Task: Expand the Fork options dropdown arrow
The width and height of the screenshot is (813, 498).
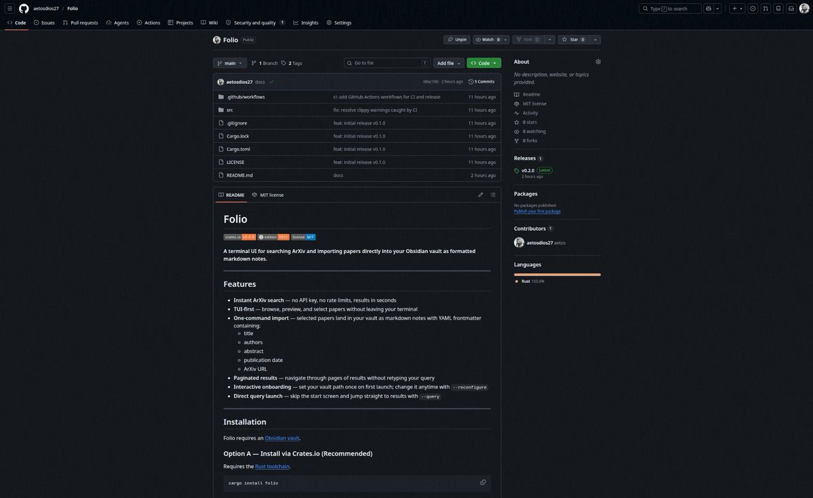Action: pos(550,39)
